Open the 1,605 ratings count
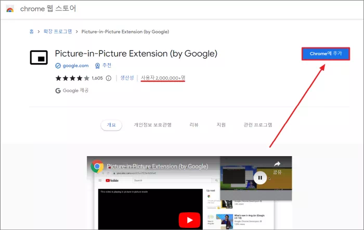Image resolution: width=364 pixels, height=230 pixels. click(97, 78)
